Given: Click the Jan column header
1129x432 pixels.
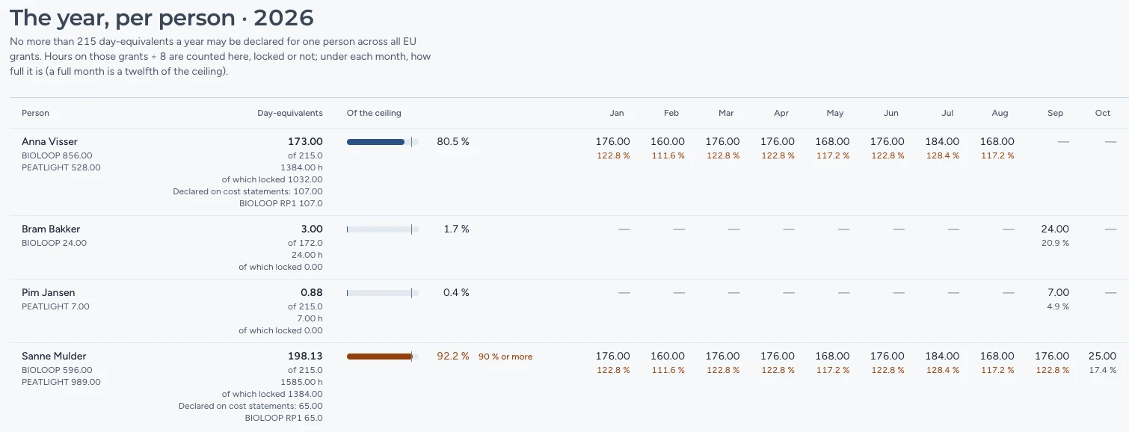Looking at the screenshot, I should (x=617, y=113).
